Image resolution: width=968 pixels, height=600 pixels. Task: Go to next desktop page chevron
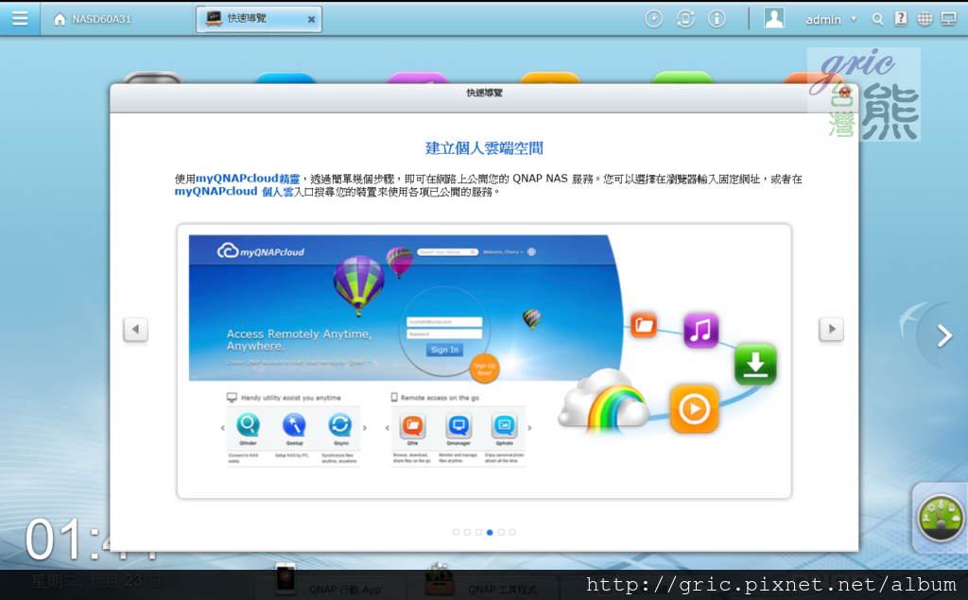click(x=944, y=335)
